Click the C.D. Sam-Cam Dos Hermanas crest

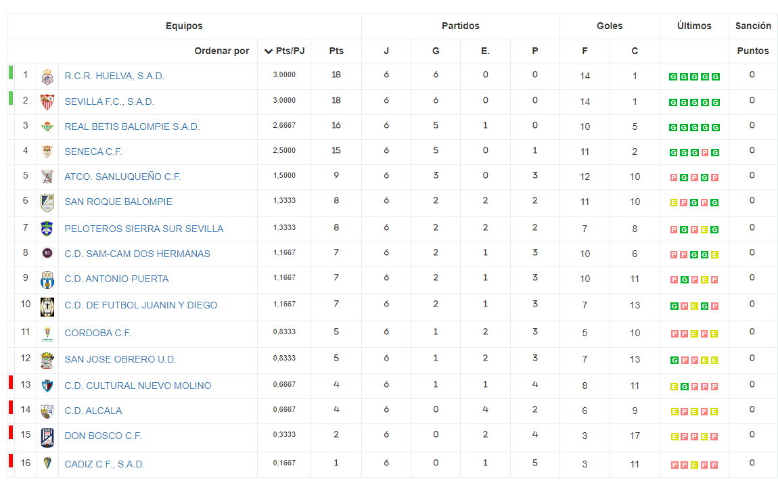pos(47,254)
